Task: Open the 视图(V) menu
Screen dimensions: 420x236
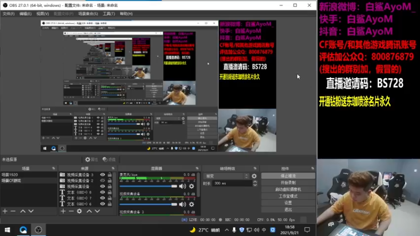Action: coord(43,14)
